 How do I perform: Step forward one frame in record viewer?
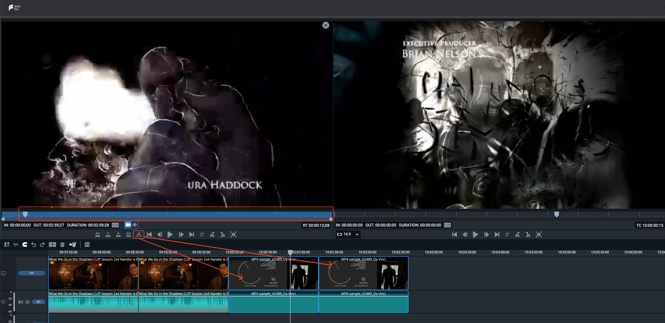coord(487,235)
